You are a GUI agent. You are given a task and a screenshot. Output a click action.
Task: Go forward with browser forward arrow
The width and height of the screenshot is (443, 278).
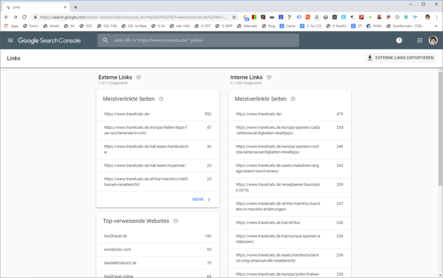pos(15,17)
